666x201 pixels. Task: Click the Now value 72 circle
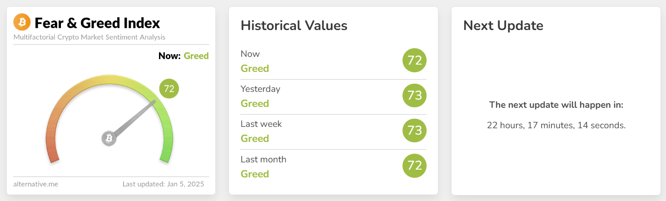coord(414,60)
